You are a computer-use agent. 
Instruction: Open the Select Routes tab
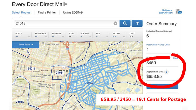[x=21, y=12]
